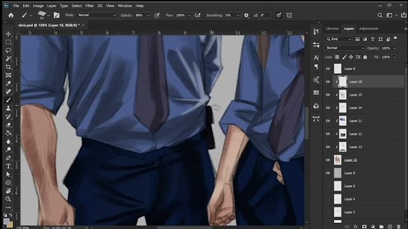Click the Search magnifier in options bar

point(380,15)
